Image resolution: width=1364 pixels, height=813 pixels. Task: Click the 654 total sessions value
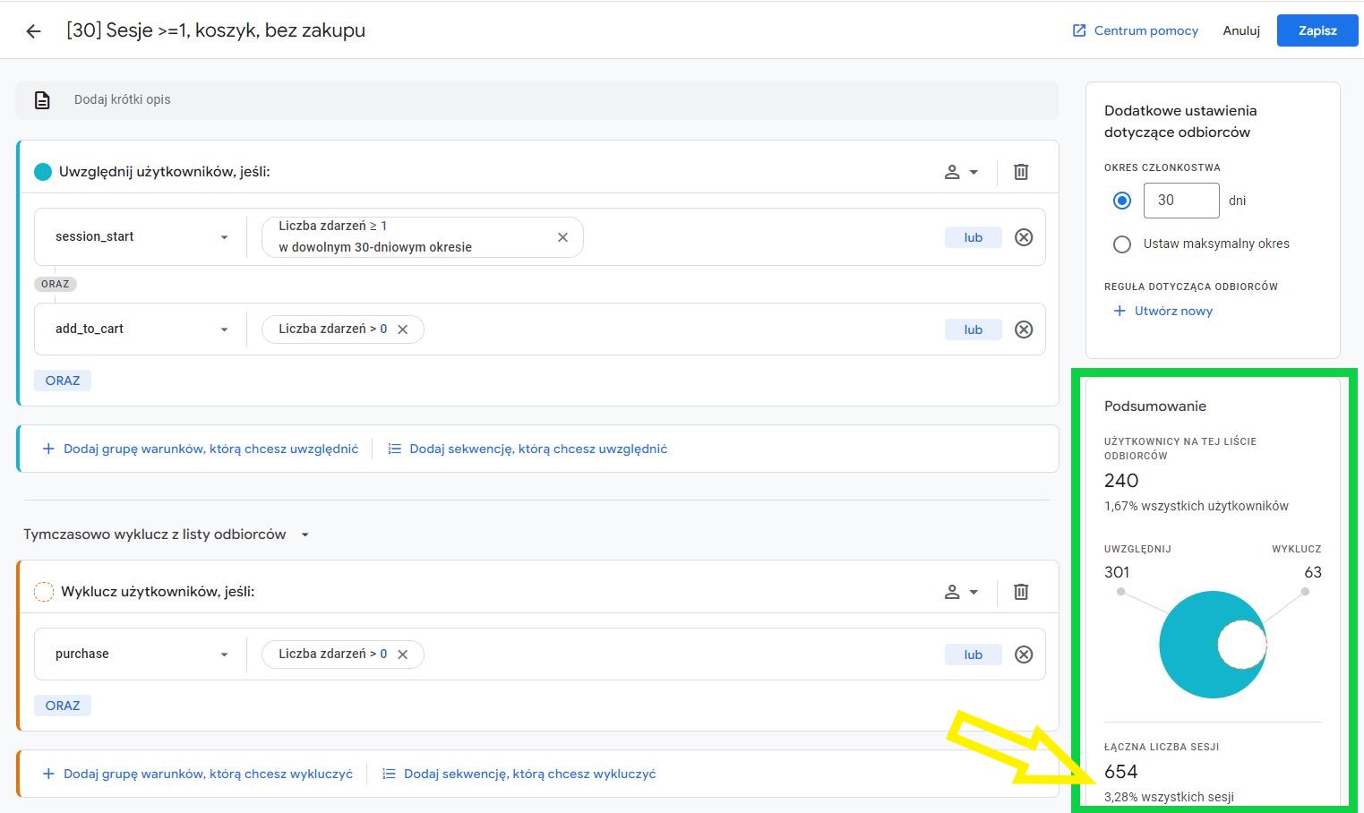pyautogui.click(x=1121, y=772)
